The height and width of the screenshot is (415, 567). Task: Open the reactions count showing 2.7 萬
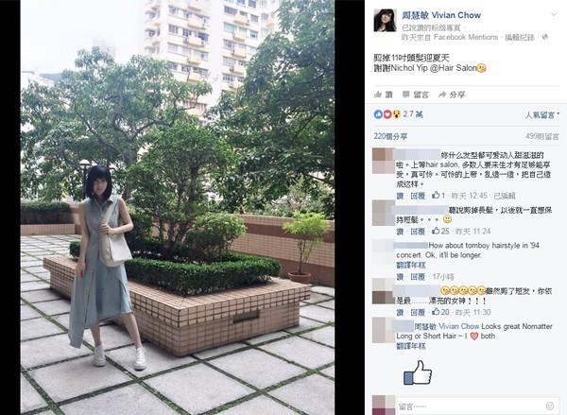tap(399, 114)
